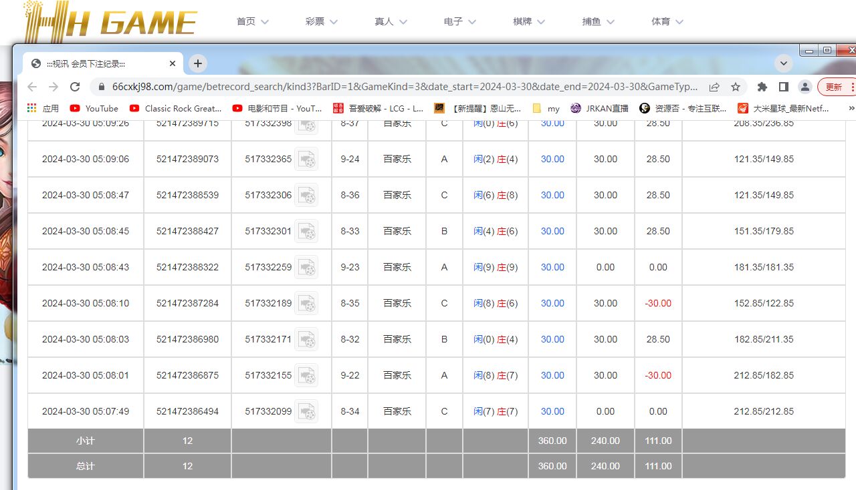The image size is (856, 490).
Task: Toggle the browser side panel icon
Action: 783,87
